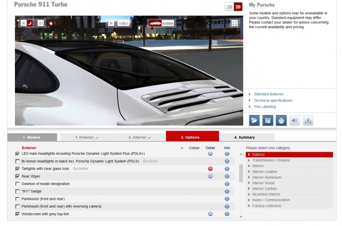Expand Interior Carbon category
This screenshot has height=226, width=342.
pos(289,188)
